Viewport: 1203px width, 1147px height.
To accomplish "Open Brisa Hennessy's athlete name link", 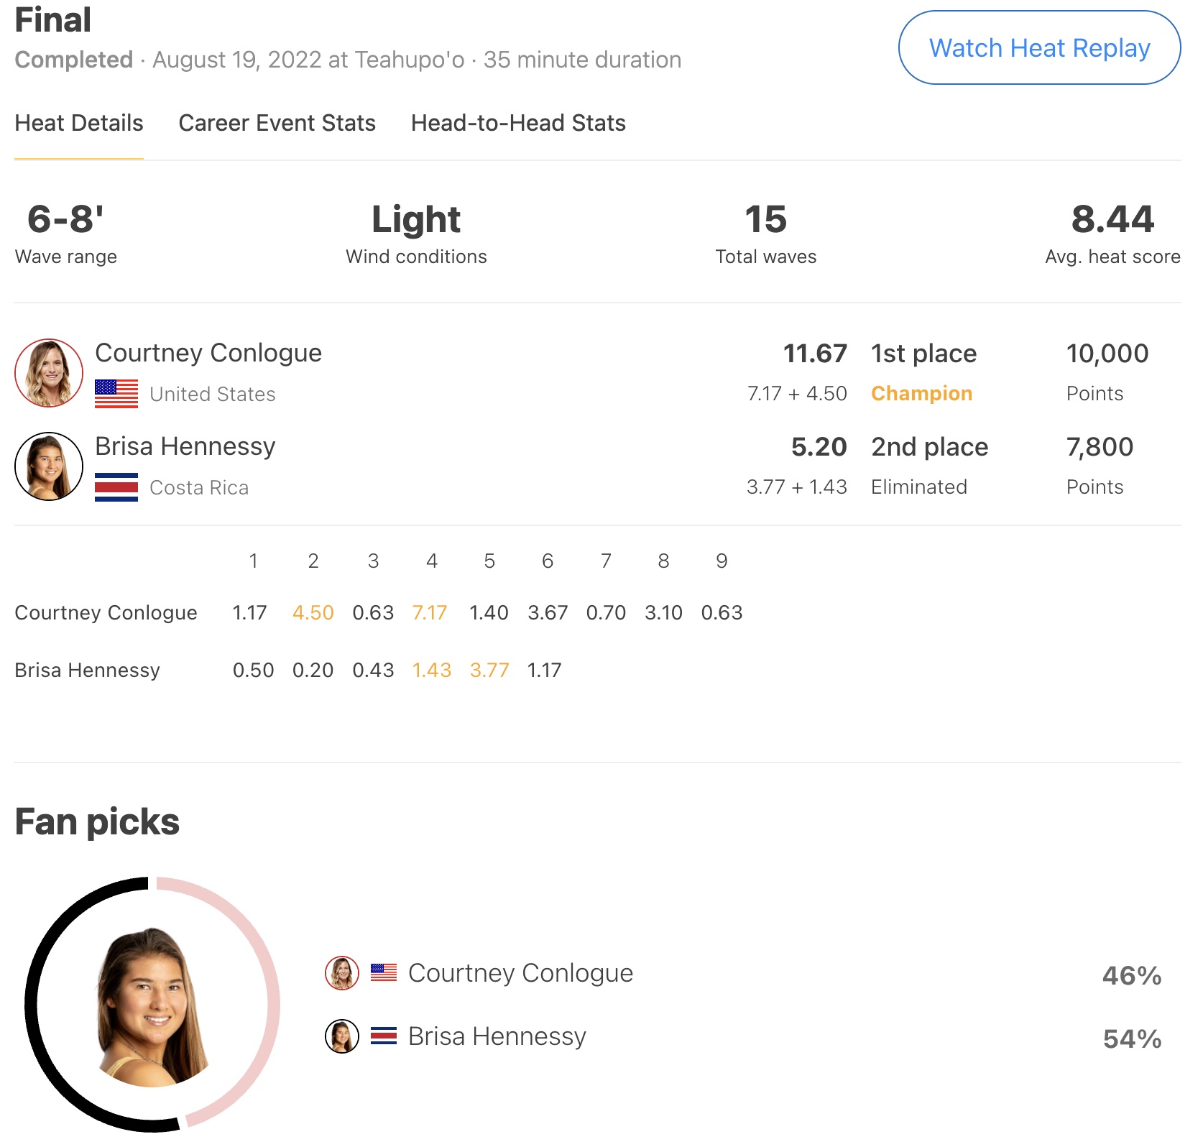I will (185, 446).
